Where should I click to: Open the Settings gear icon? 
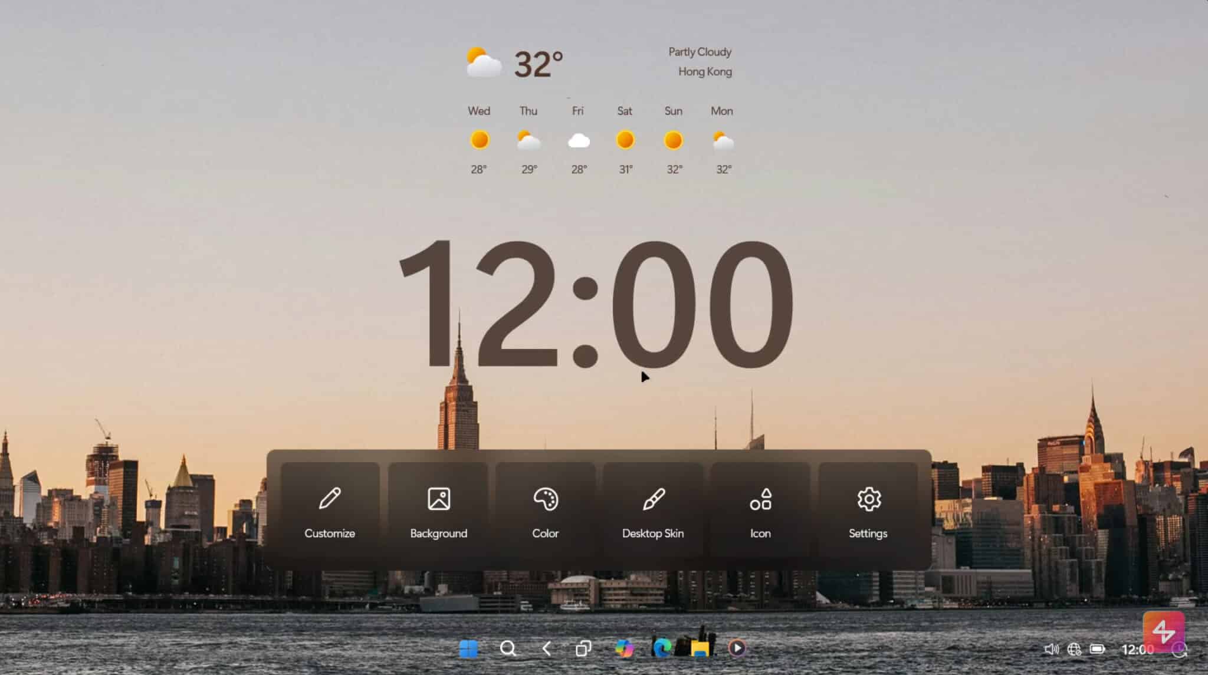(x=867, y=498)
